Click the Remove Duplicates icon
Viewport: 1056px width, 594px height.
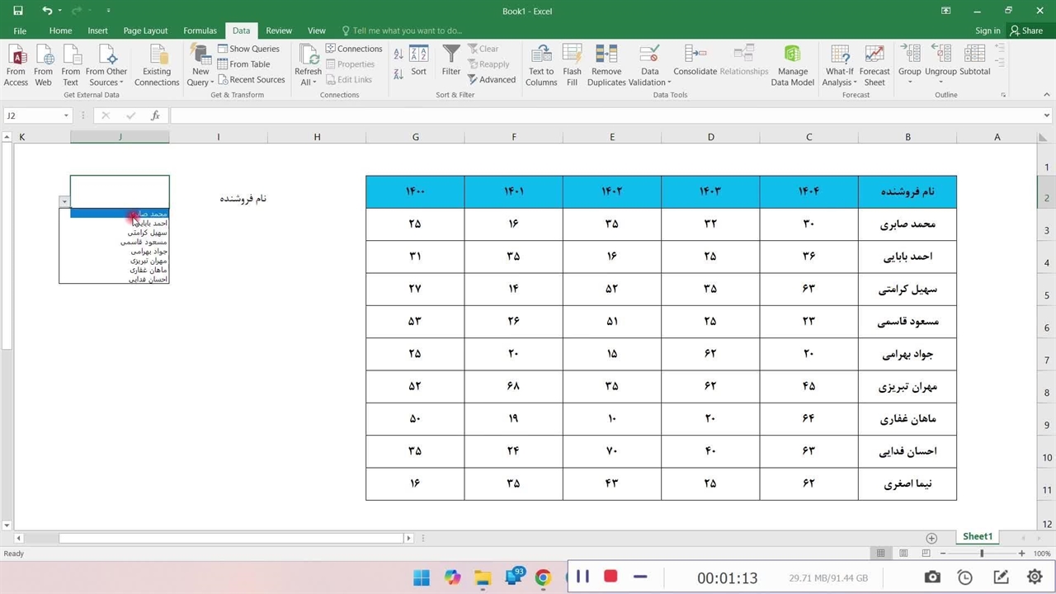coord(606,56)
